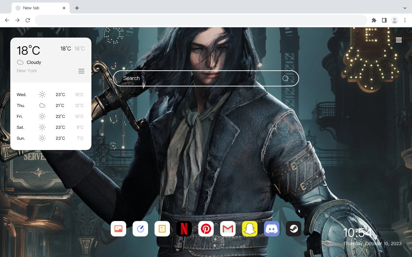
Task: Open the Discord shortcut
Action: pos(272,229)
